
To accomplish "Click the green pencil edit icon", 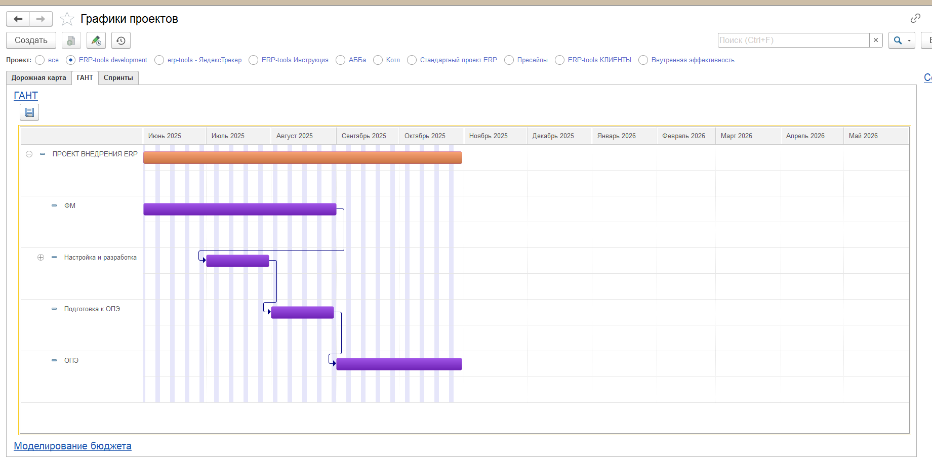I will (x=96, y=40).
